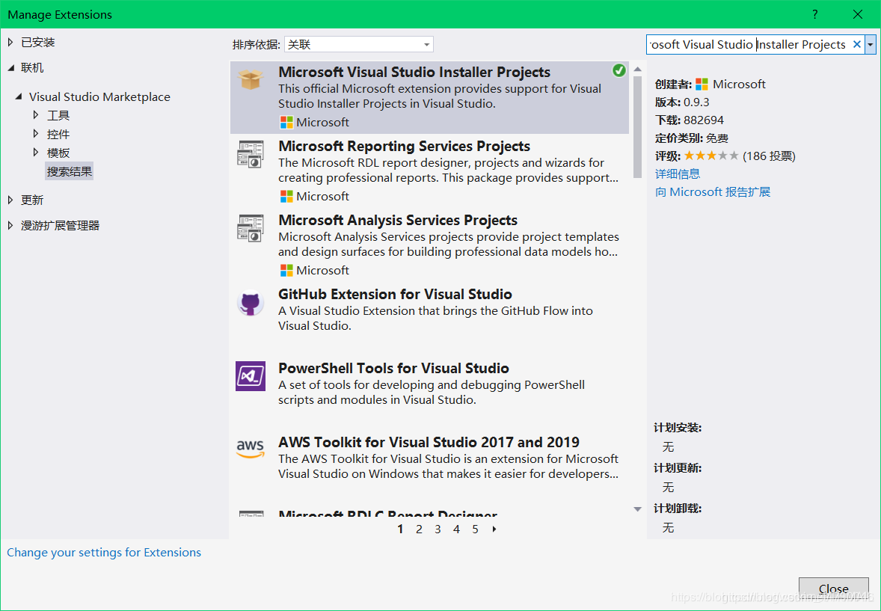
Task: Expand the 工具 category
Action: pyautogui.click(x=36, y=115)
